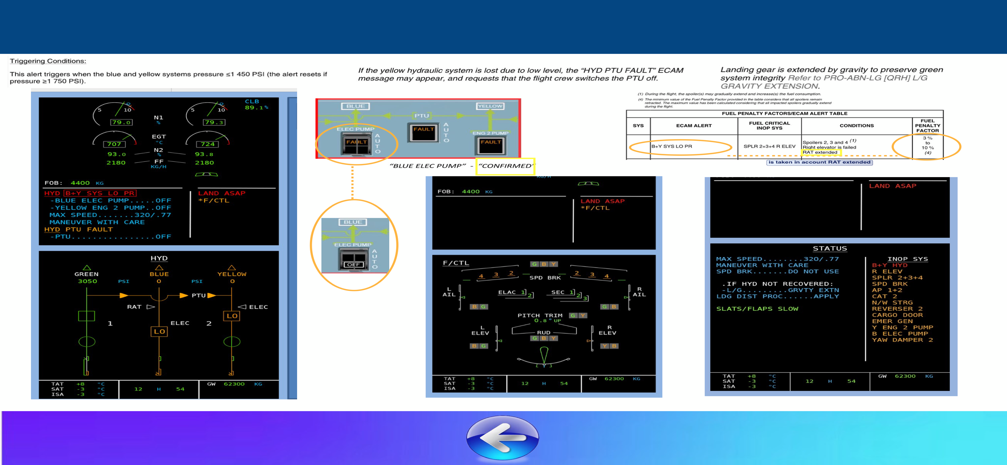
Task: Toggle the BLUE ELEC PUMP FAULT pushbutton
Action: (x=356, y=143)
